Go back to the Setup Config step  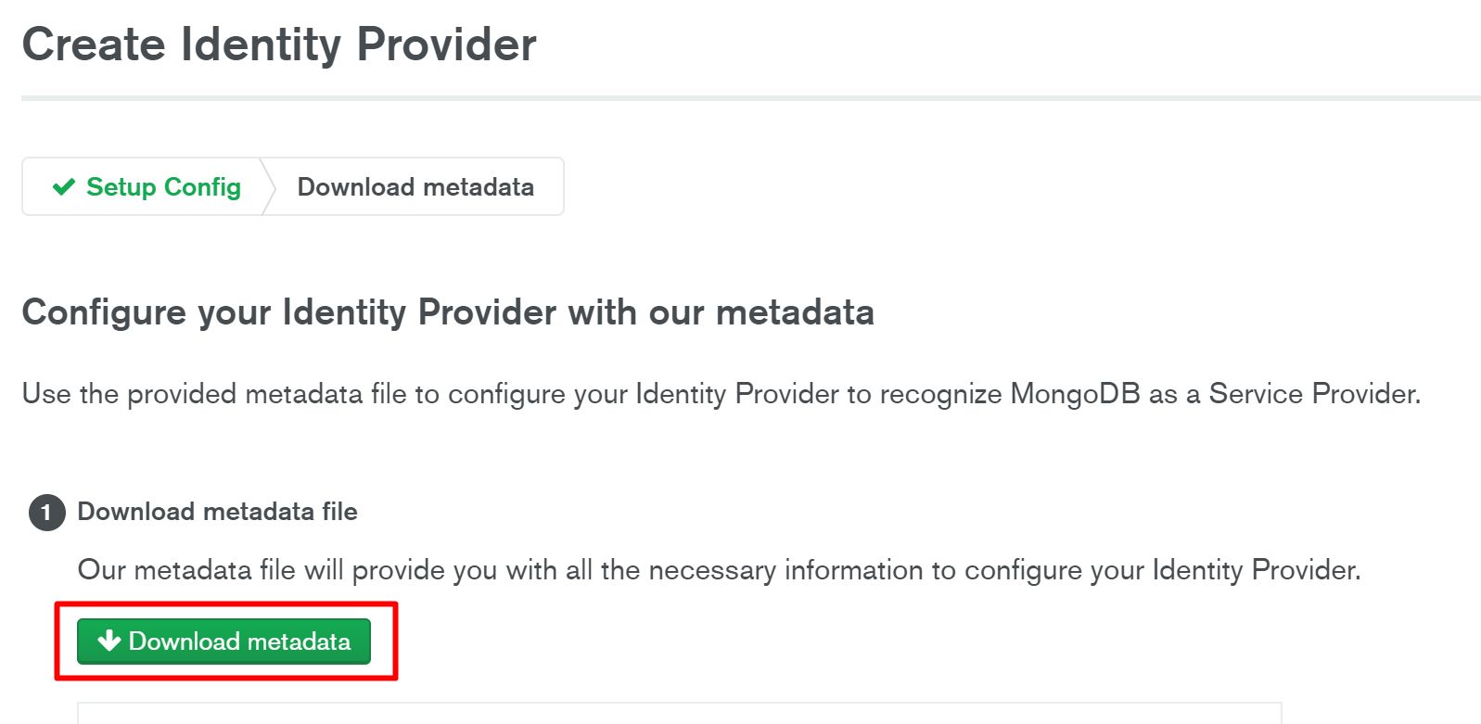pos(163,187)
